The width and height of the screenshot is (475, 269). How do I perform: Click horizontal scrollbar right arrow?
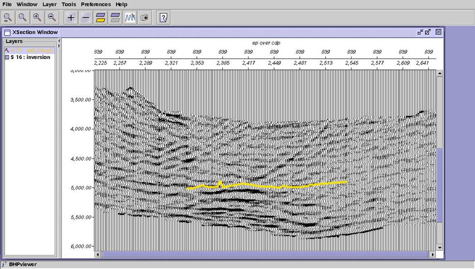point(433,254)
